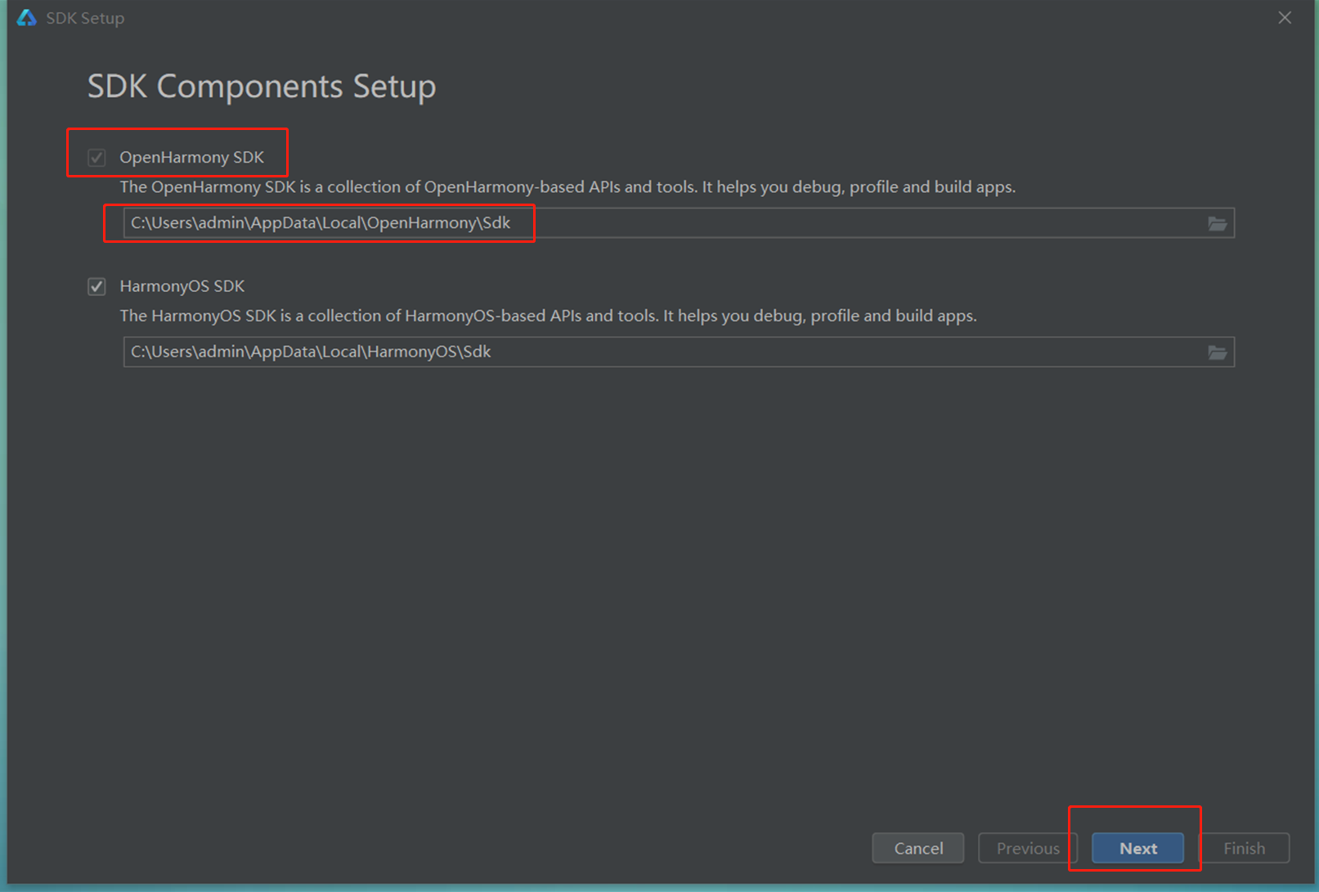
Task: Browse for the OpenHarmony SDK folder
Action: (1217, 223)
